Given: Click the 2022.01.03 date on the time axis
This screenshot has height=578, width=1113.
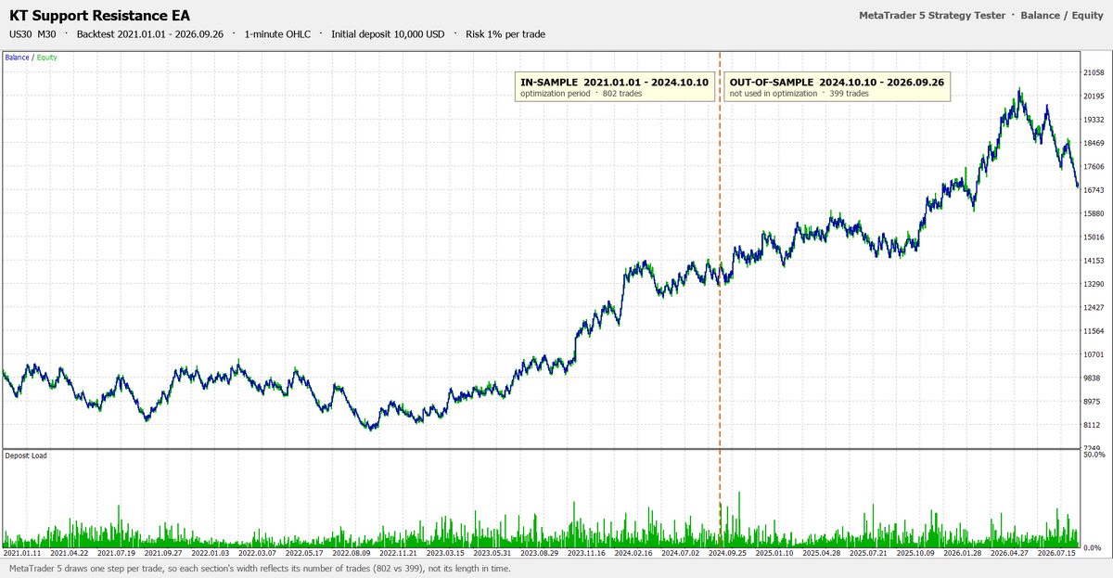Looking at the screenshot, I should 211,553.
